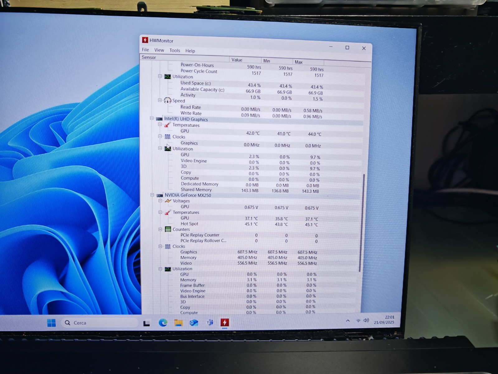Viewport: 498px width, 374px height.
Task: Collapse the NVIDIA GeForce MX250 node
Action: tap(152, 195)
